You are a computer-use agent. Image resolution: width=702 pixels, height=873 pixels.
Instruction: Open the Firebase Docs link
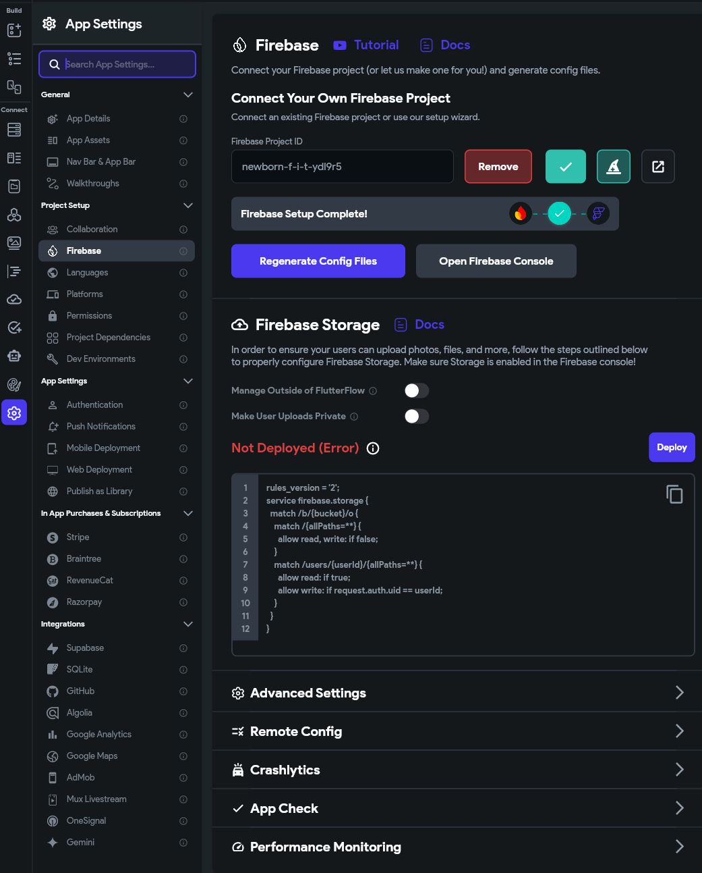445,45
